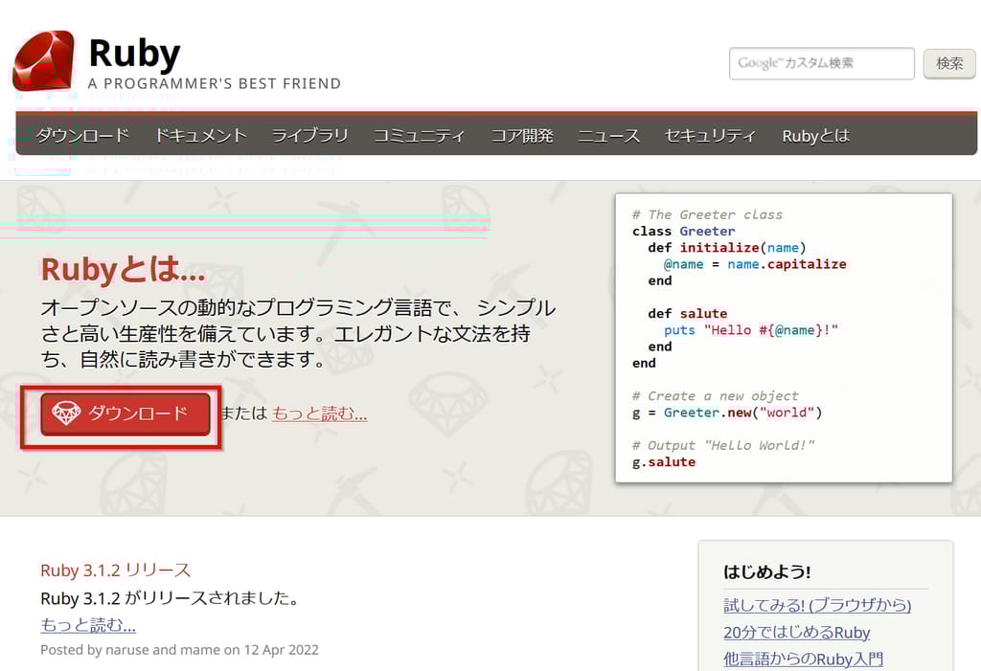This screenshot has width=981, height=671.
Task: Open the 他言語からのRuby入門 link
Action: (x=803, y=659)
